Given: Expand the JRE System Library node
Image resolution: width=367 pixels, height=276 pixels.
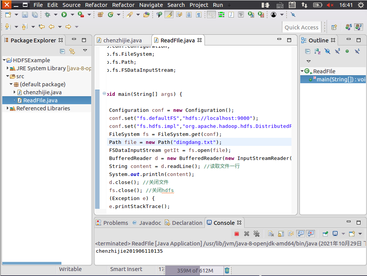Looking at the screenshot, I should (8, 68).
